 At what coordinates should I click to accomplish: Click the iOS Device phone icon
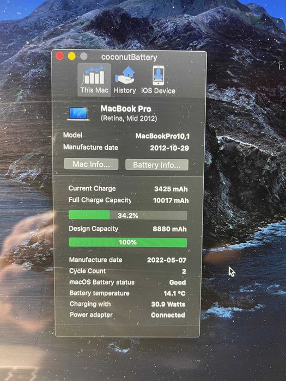coord(159,76)
